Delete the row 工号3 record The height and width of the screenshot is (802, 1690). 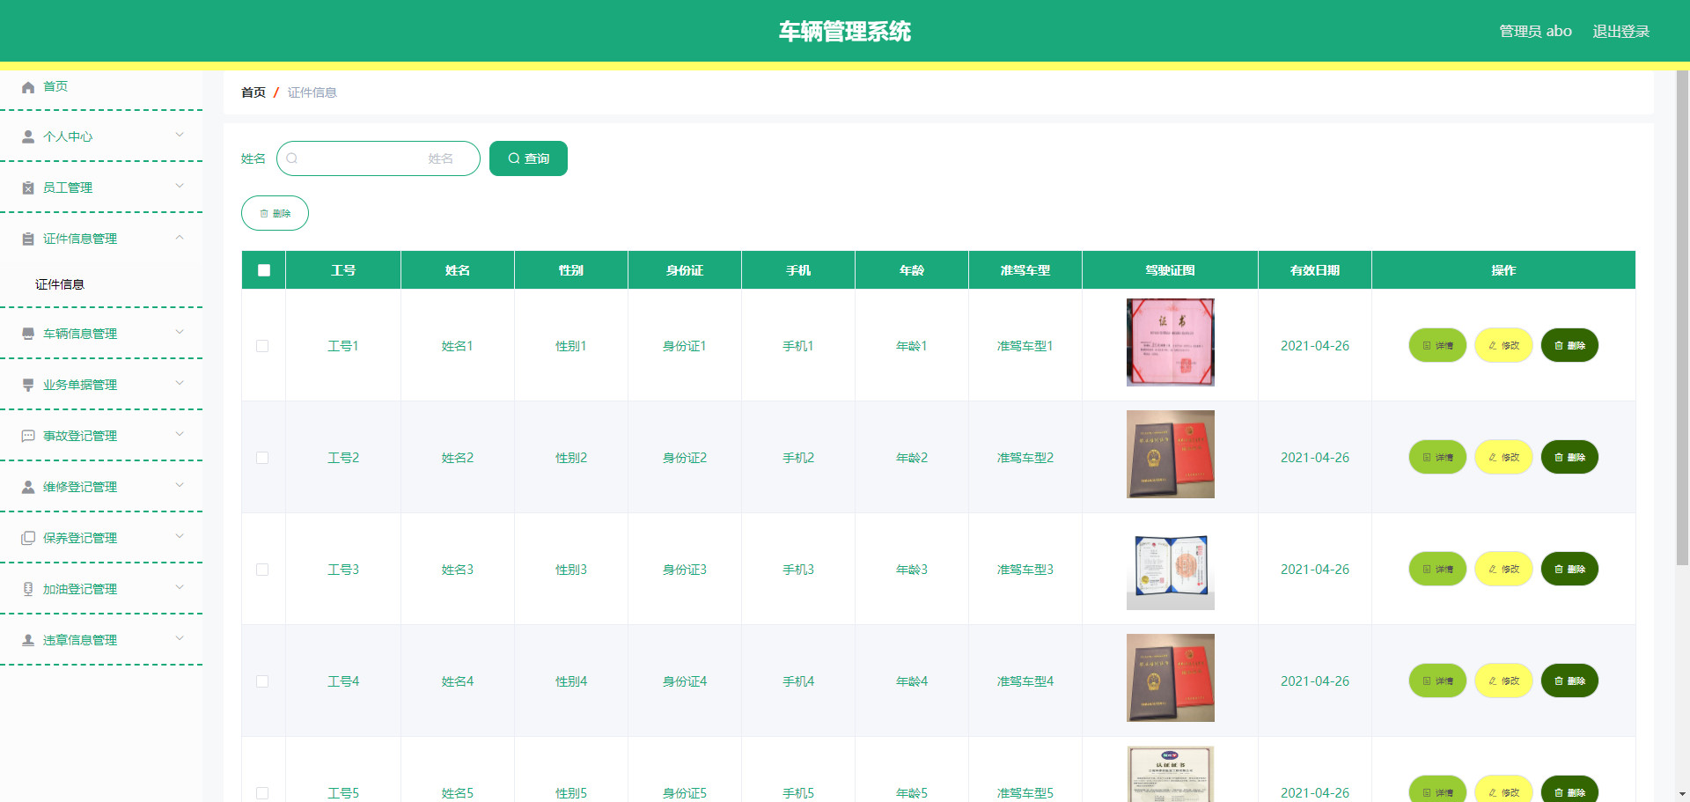coord(1569,569)
